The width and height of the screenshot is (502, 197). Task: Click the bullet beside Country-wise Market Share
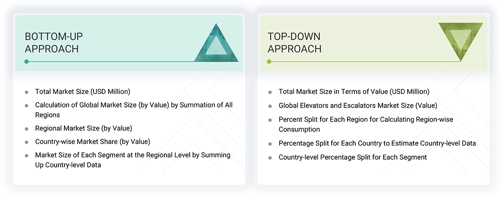point(27,142)
